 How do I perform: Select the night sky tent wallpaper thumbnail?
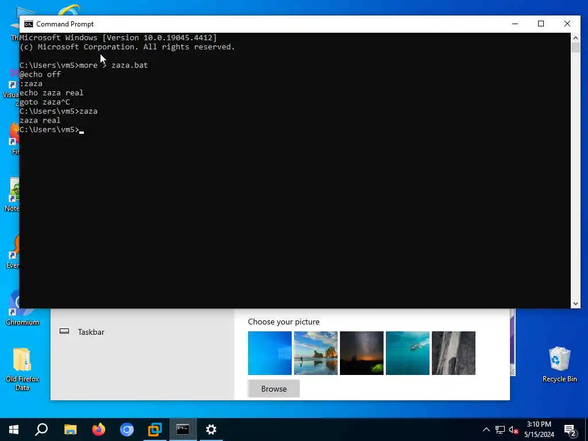click(x=362, y=353)
